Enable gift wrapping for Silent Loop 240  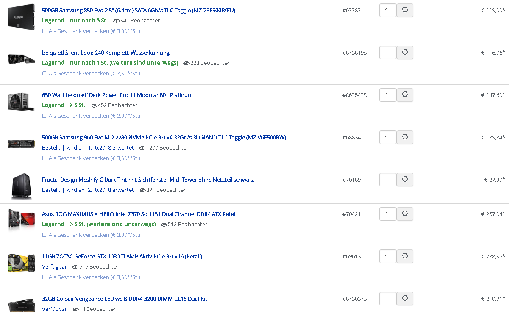(44, 73)
